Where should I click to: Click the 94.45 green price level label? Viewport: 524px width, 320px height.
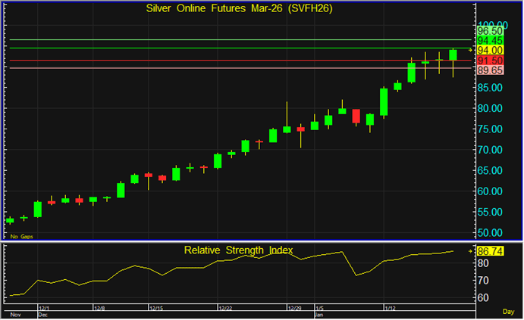pos(491,40)
